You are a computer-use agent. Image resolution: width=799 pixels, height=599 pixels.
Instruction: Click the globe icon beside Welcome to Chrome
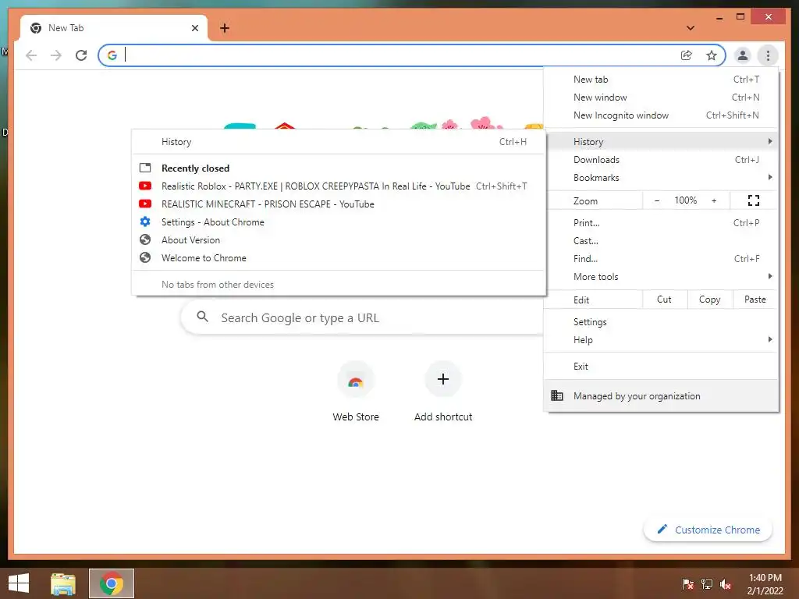click(x=145, y=257)
